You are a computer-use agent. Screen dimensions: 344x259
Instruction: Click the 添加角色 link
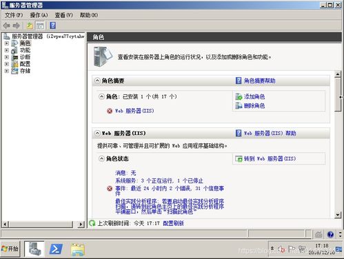[x=254, y=96]
